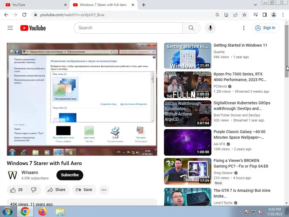Click Bret Fisher Docker and DevOps channel
289x217 pixels.
pyautogui.click(x=237, y=115)
